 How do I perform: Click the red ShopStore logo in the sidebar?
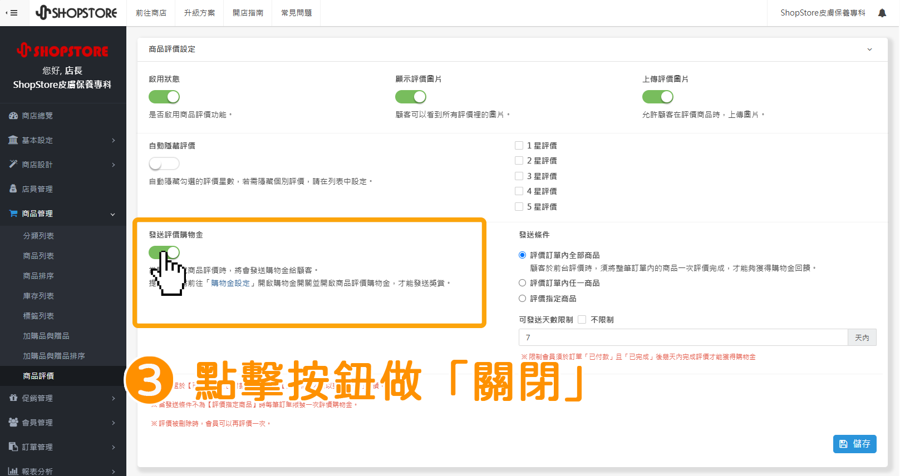pos(63,51)
